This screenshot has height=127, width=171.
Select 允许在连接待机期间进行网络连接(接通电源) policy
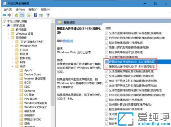point(135,33)
